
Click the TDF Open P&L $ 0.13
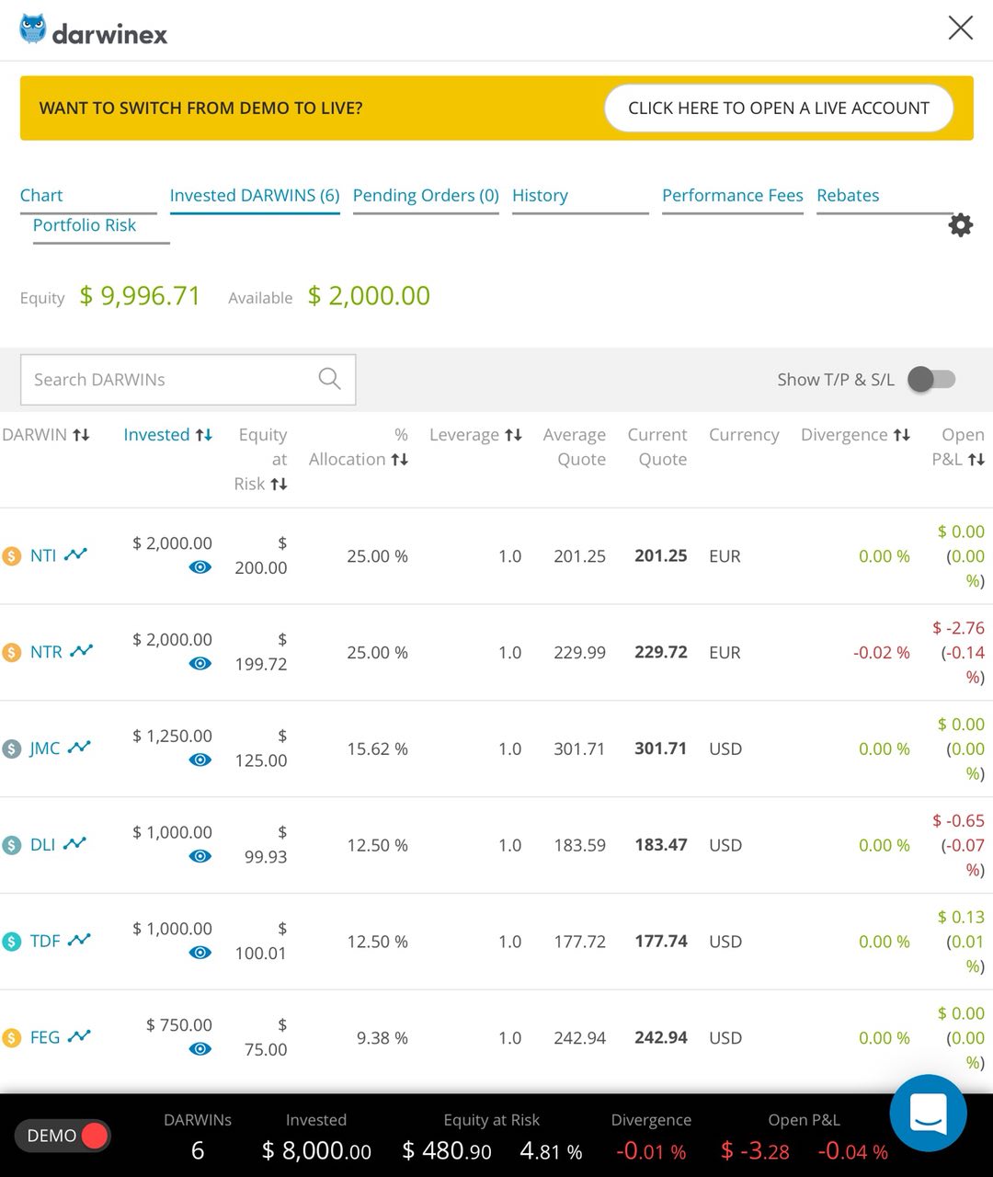coord(961,918)
